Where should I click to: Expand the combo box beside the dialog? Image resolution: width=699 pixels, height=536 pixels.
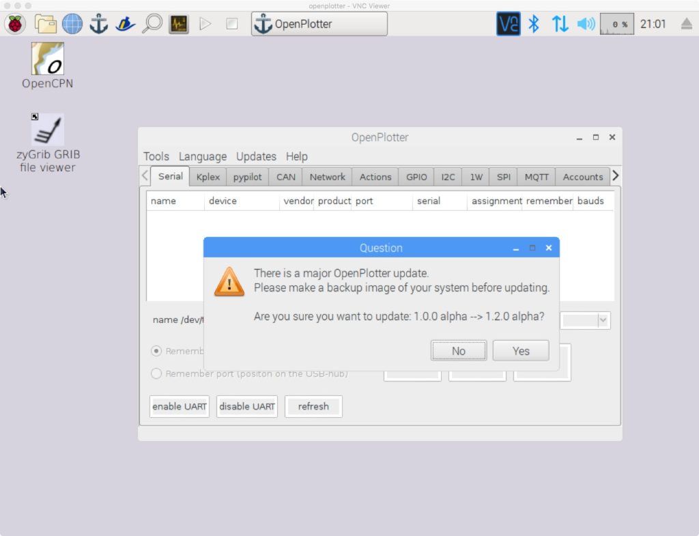point(603,320)
